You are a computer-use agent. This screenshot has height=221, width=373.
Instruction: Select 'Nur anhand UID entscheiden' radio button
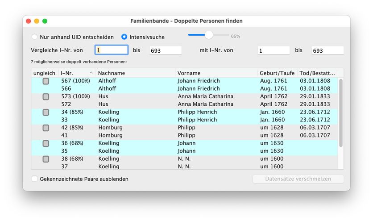(35, 37)
